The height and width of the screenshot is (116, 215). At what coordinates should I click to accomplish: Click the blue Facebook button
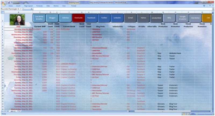91,18
